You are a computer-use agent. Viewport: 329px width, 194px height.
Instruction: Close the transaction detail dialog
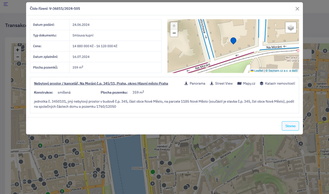click(x=297, y=9)
